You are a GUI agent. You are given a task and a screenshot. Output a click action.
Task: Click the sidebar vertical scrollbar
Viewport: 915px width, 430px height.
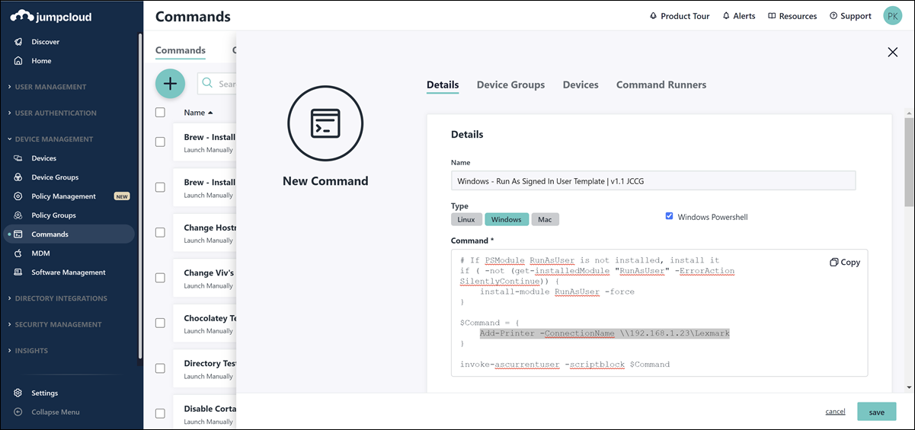point(139,195)
